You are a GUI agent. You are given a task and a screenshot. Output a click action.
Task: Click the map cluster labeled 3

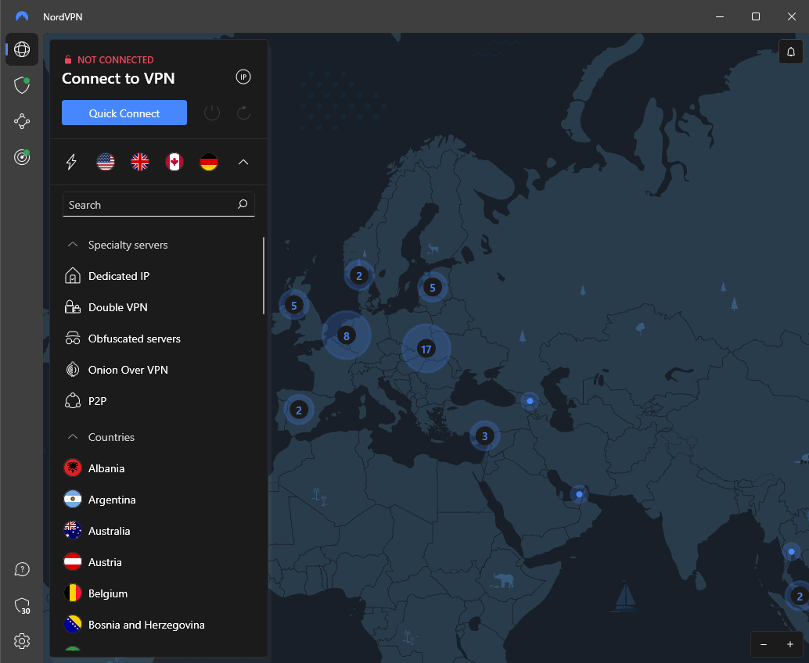click(484, 436)
